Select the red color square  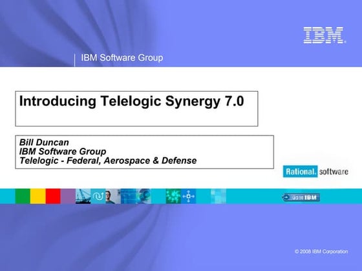[53, 196]
